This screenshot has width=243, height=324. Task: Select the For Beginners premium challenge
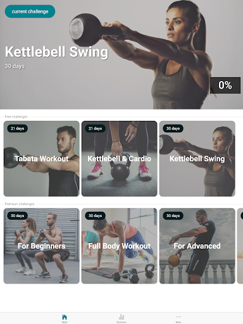tap(42, 246)
